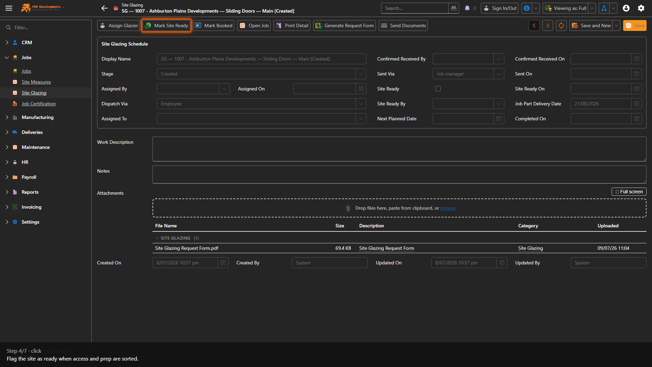This screenshot has height=367, width=652.
Task: Open Site Ready On calendar picker
Action: click(637, 89)
